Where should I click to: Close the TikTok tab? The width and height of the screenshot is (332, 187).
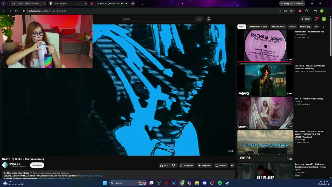coord(44,4)
